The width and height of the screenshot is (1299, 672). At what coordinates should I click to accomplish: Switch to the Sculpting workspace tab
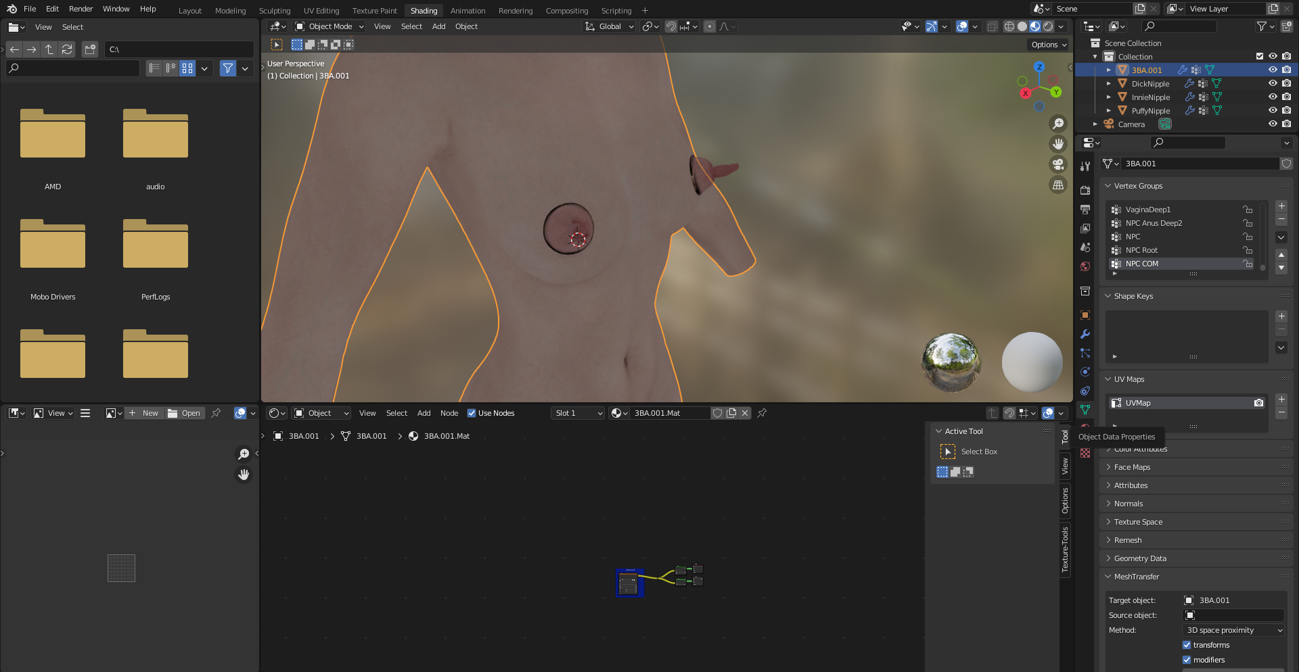click(275, 11)
